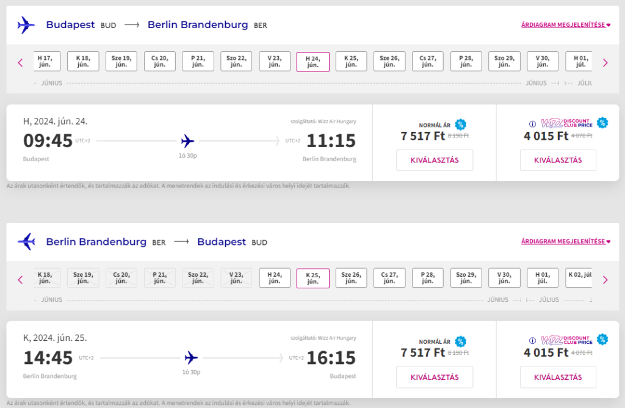The width and height of the screenshot is (625, 408).
Task: Pick Cs 20, jún. outbound date tab
Action: [x=159, y=62]
